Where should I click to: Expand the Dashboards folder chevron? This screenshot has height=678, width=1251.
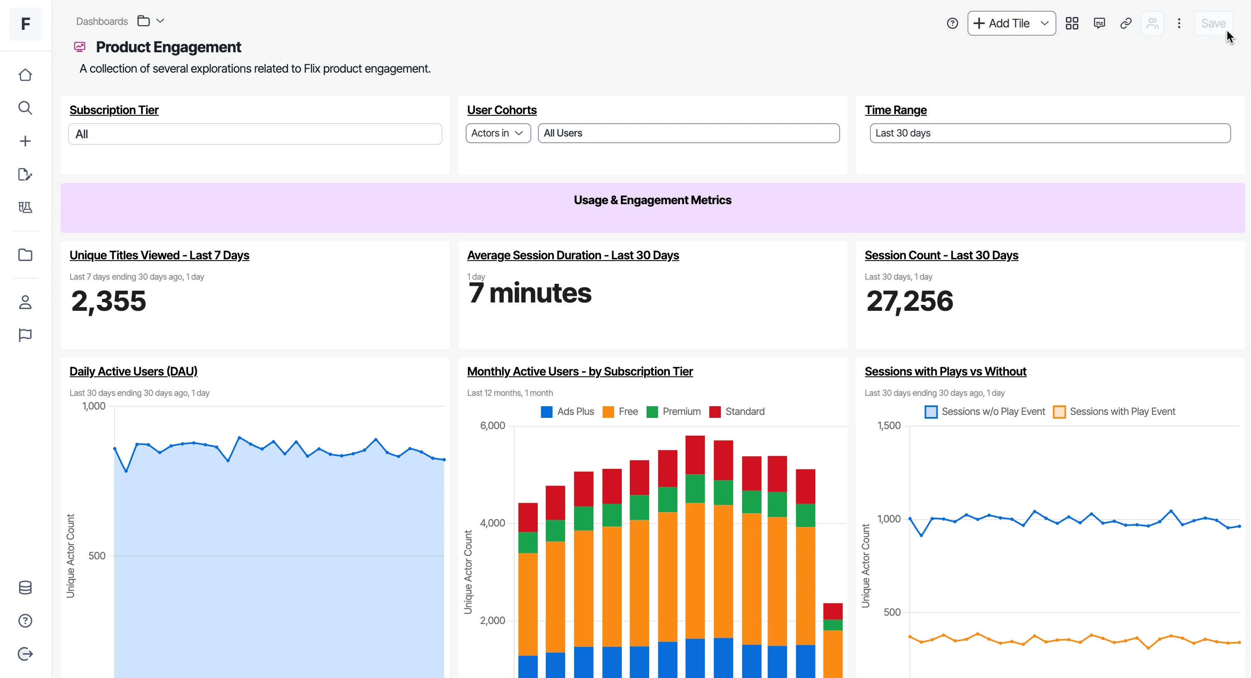[160, 21]
